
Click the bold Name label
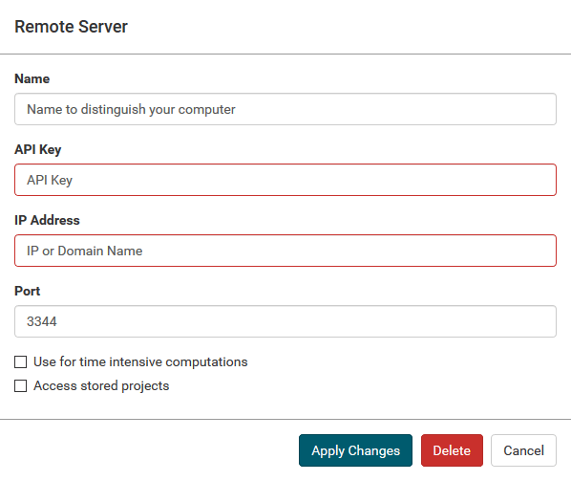point(32,78)
